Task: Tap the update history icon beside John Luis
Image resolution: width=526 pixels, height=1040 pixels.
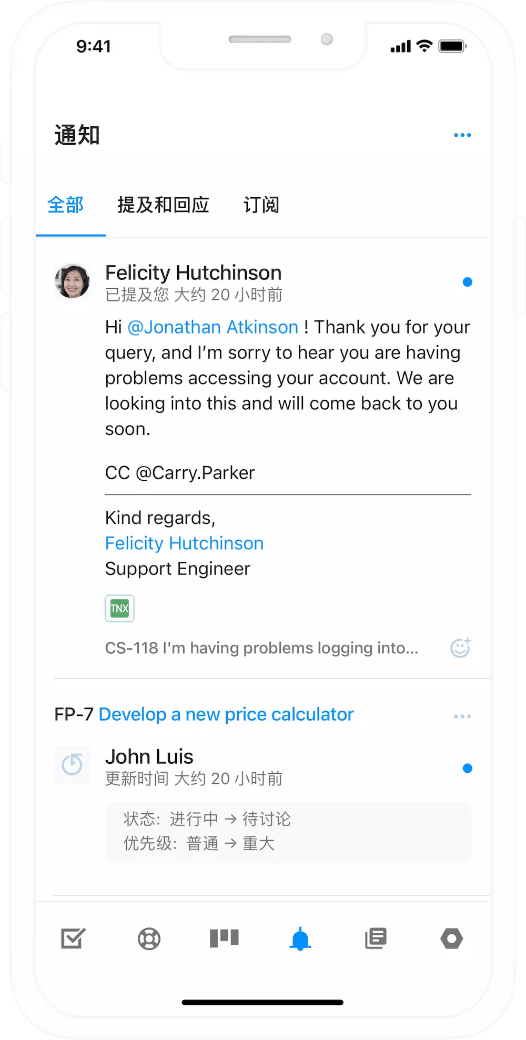Action: 73,765
